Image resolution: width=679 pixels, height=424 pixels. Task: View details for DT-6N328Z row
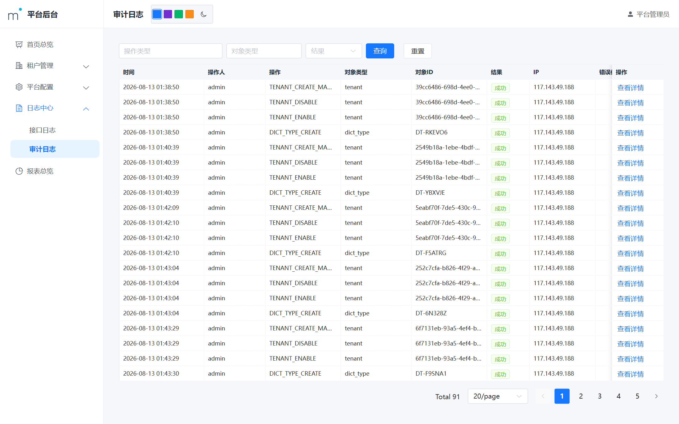point(630,314)
